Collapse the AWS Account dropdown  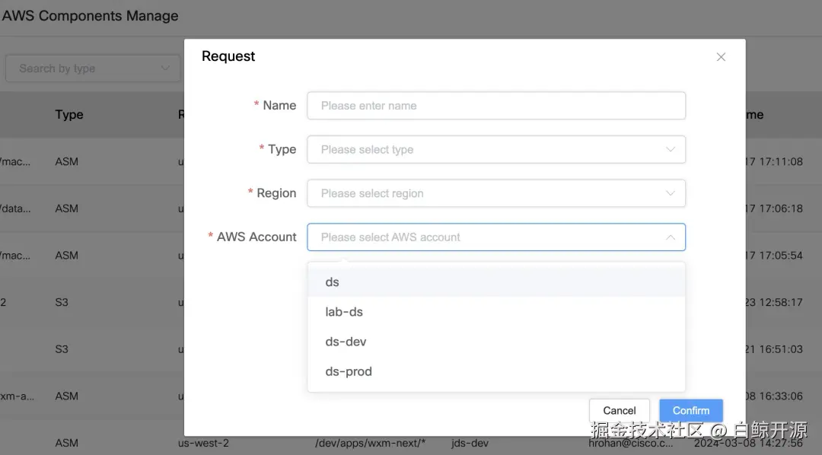[x=496, y=237]
